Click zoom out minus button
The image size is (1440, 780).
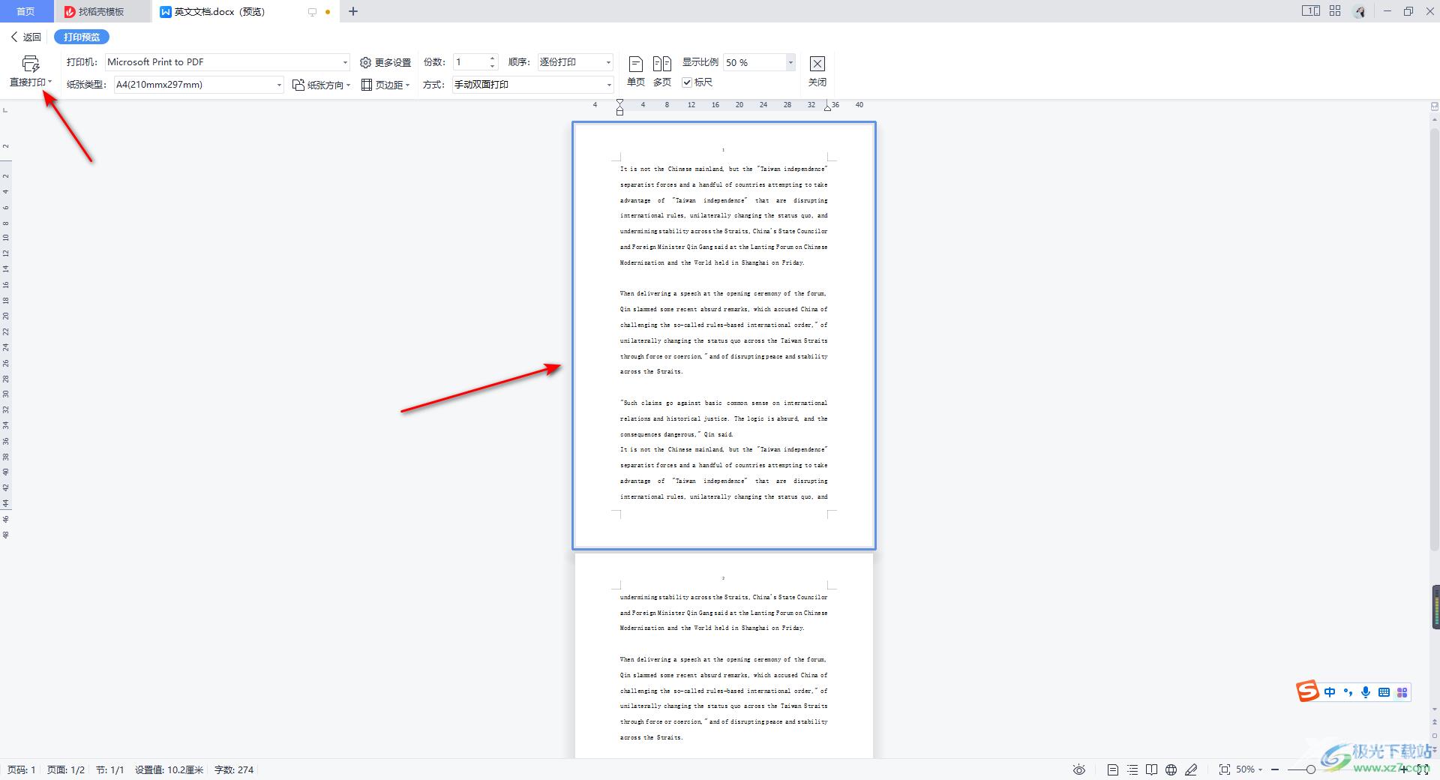(x=1275, y=769)
